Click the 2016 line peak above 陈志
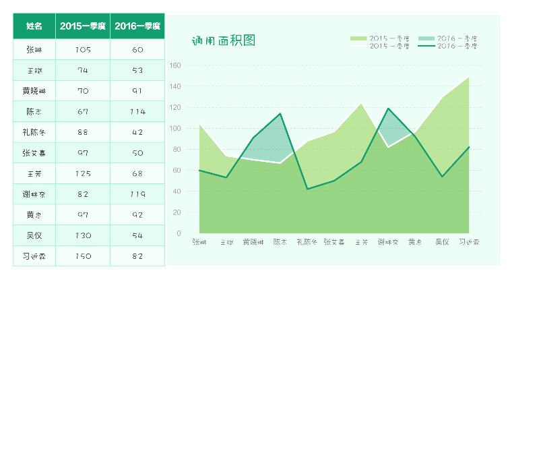This screenshot has height=472, width=539. [x=280, y=113]
